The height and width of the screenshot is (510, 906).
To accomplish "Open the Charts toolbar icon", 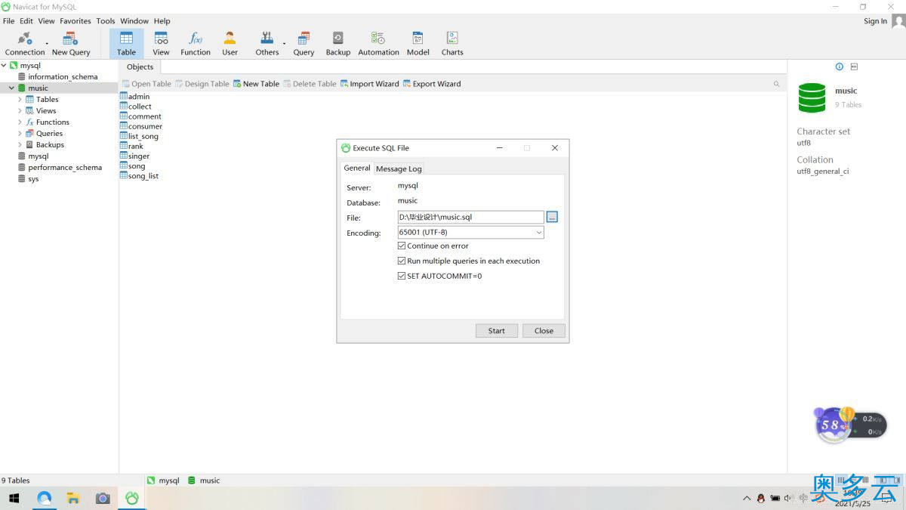I will (452, 44).
